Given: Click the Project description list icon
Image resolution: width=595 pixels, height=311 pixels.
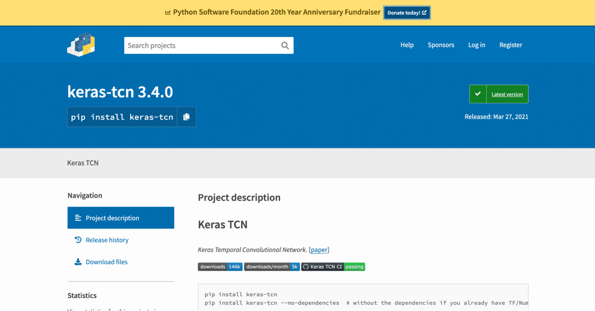Looking at the screenshot, I should click(77, 218).
